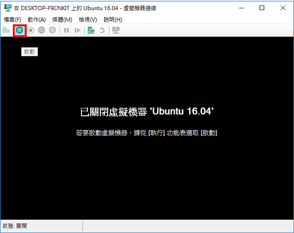Image resolution: width=294 pixels, height=233 pixels.
Task: Minimize the virtual machine connection window
Action: (242, 8)
